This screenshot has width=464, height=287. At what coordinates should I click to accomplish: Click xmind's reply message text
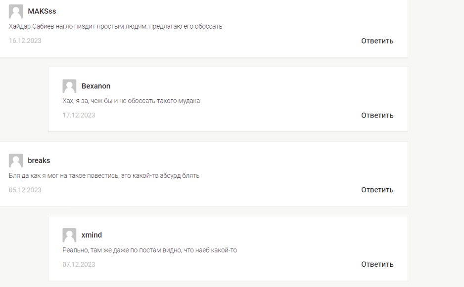tap(149, 250)
